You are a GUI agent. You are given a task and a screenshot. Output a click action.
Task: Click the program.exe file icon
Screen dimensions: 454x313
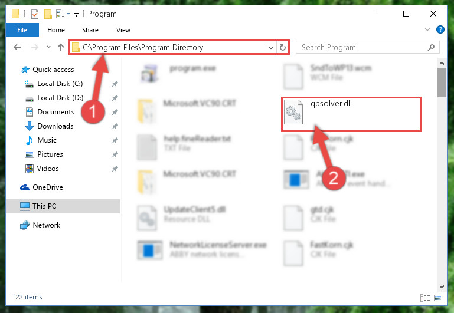(x=149, y=73)
